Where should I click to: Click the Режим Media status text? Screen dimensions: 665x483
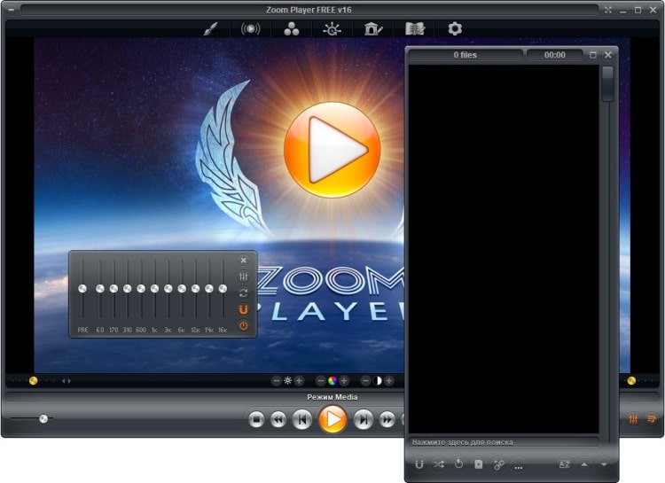click(332, 397)
